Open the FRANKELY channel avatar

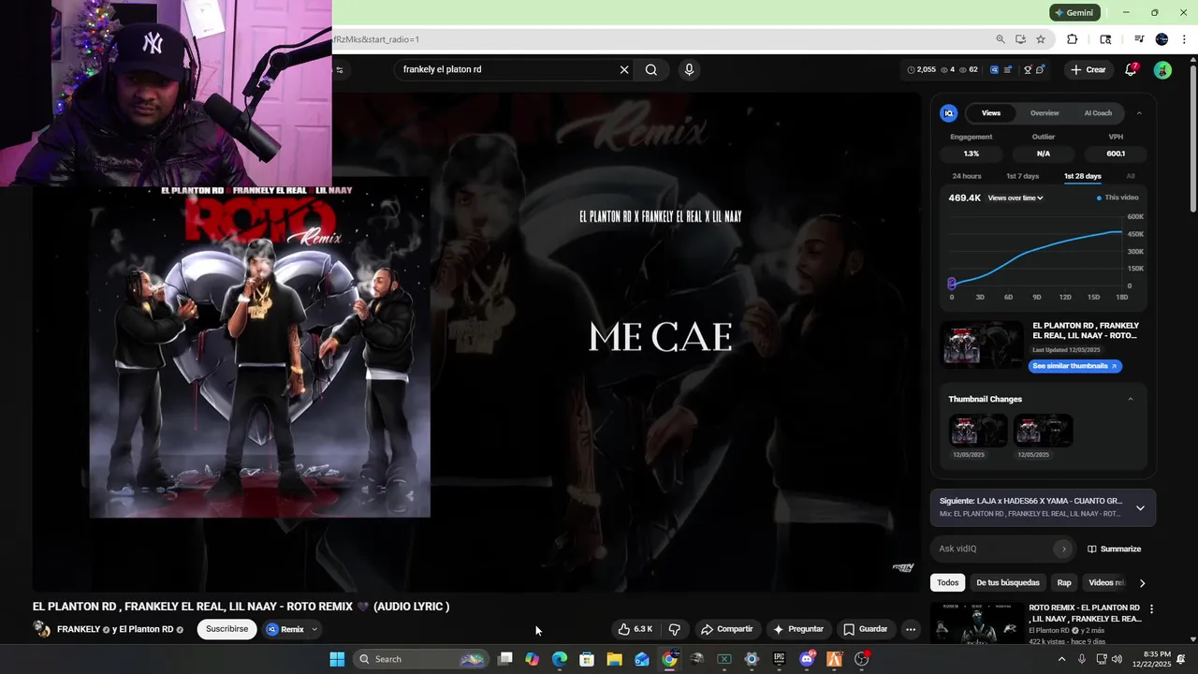(x=41, y=629)
